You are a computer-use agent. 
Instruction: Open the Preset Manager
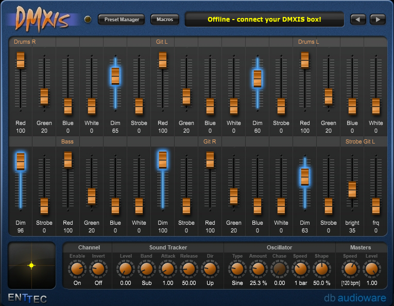click(x=122, y=20)
